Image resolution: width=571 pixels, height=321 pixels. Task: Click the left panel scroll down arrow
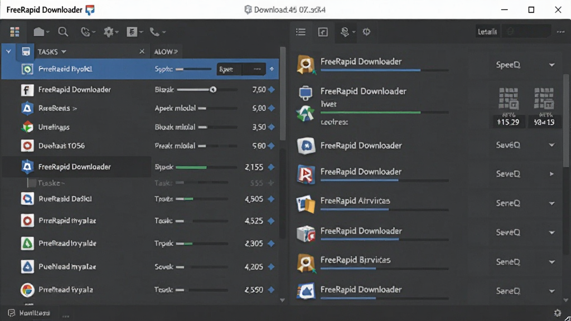pyautogui.click(x=282, y=300)
